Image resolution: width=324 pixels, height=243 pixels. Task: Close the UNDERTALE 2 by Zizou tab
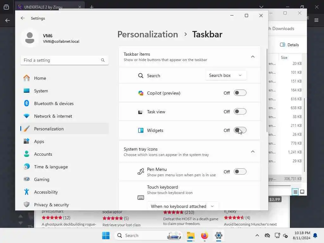pos(79,7)
